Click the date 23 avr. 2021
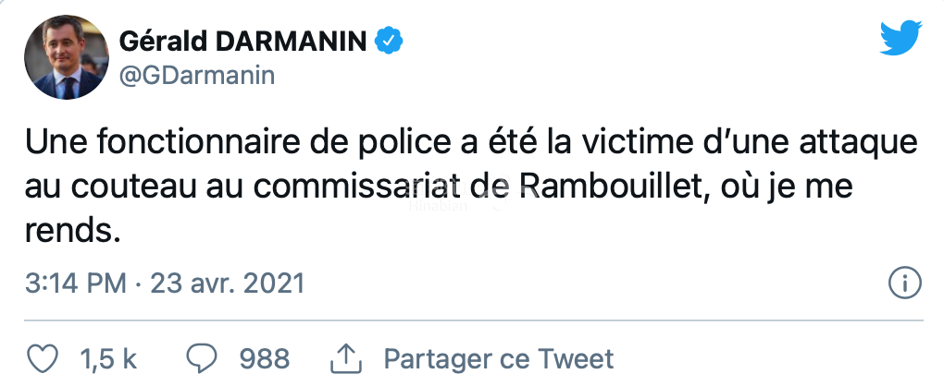The width and height of the screenshot is (944, 386). [228, 283]
